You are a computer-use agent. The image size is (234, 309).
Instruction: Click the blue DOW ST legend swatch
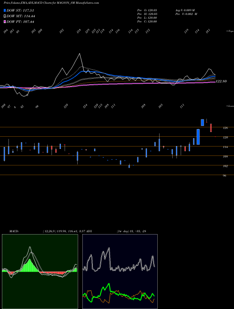tap(5, 10)
